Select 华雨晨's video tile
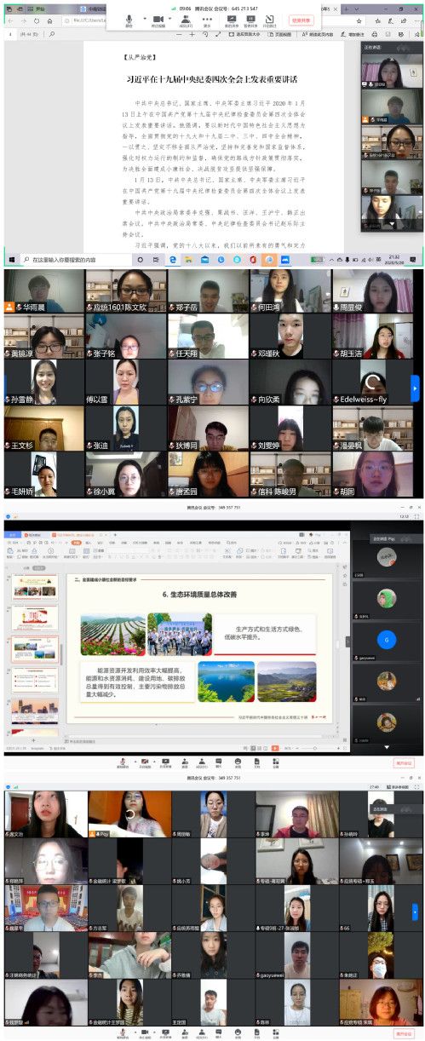 tap(45, 291)
